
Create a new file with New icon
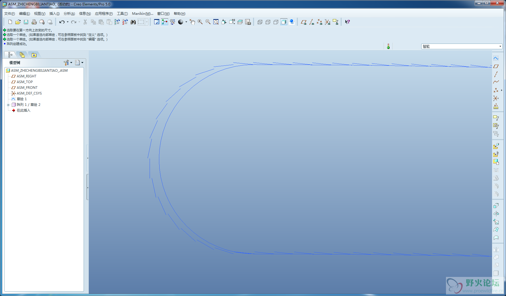pos(10,22)
